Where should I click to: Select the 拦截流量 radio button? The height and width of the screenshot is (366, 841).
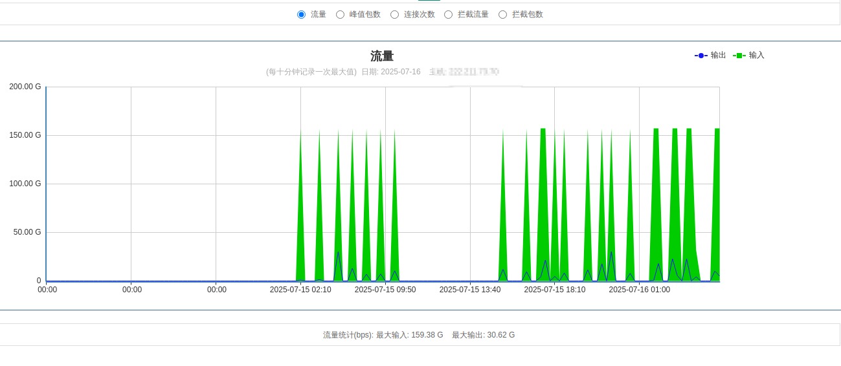click(448, 14)
